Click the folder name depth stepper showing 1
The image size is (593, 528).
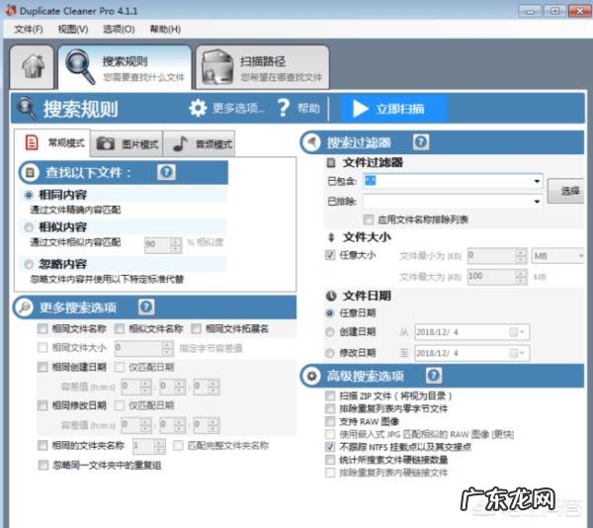click(x=148, y=446)
